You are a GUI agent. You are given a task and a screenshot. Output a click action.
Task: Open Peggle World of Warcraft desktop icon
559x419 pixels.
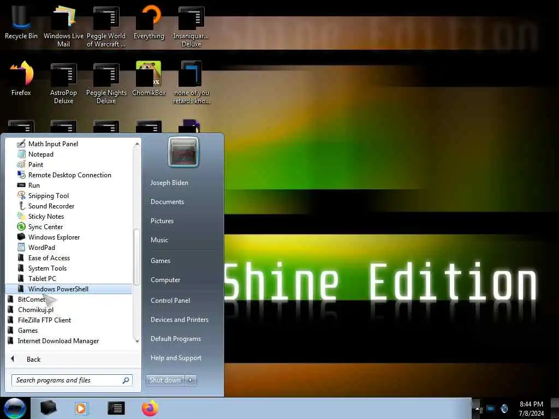106,26
